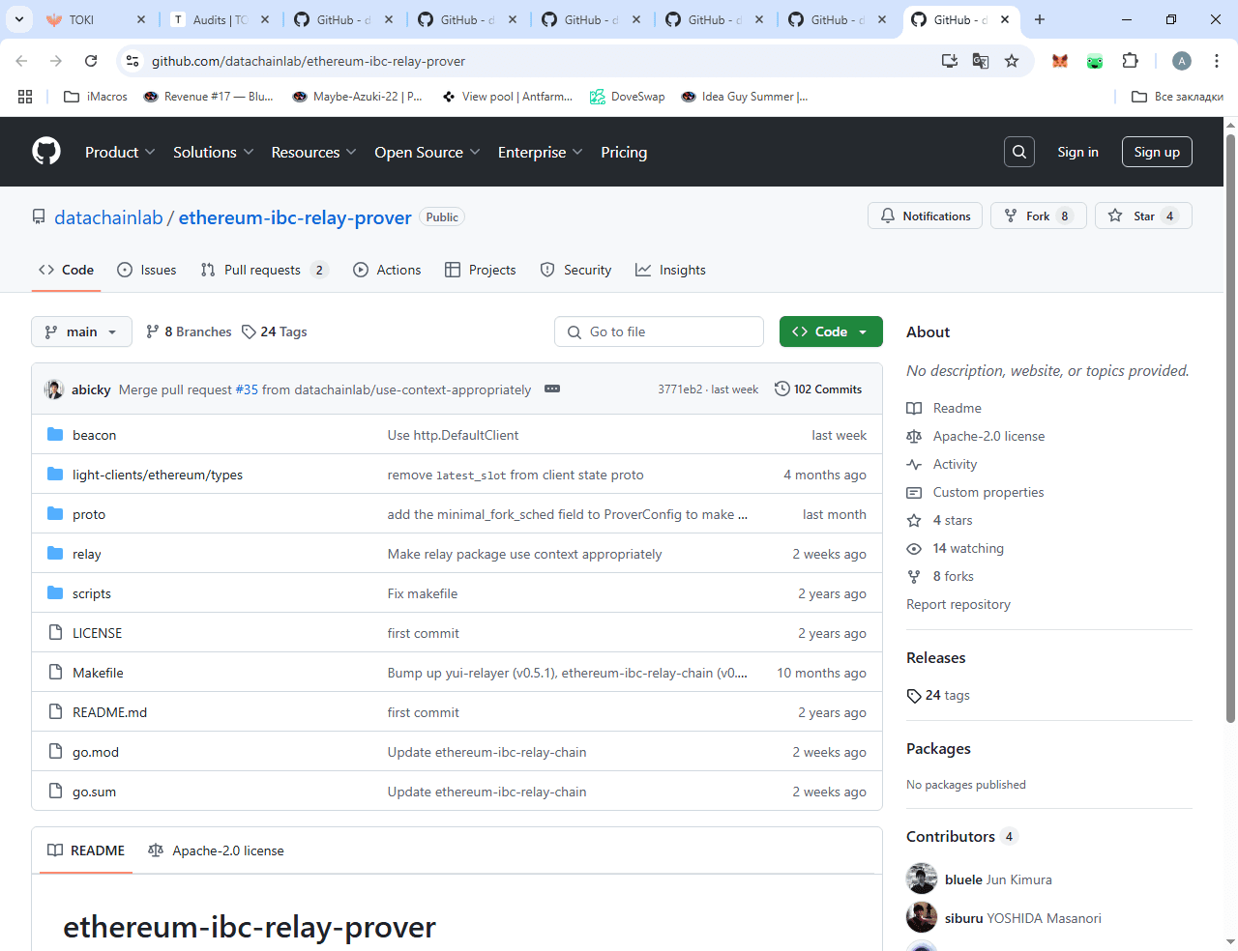Click the GitHub logo icon
This screenshot has height=951, width=1238.
point(46,152)
